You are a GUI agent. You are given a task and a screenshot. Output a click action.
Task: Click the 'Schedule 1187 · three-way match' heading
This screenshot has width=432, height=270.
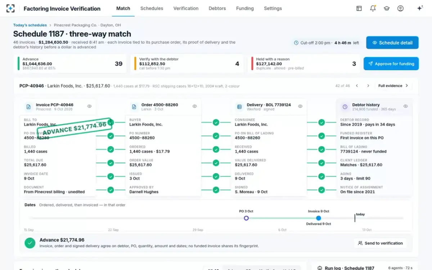point(72,34)
